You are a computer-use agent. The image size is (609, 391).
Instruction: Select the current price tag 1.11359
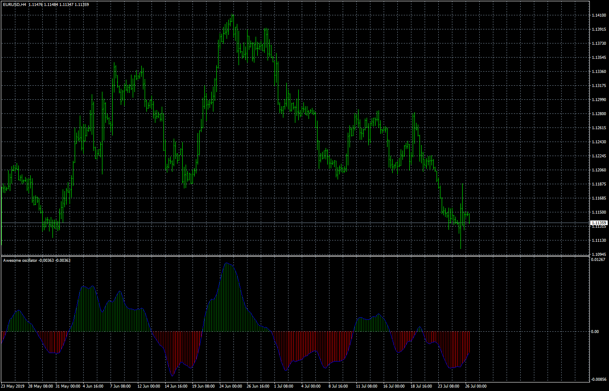coord(598,223)
